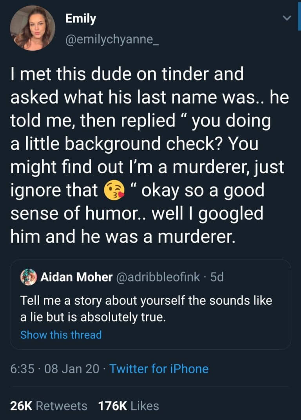Click the Emily display name
The image size is (301, 420).
[x=81, y=19]
